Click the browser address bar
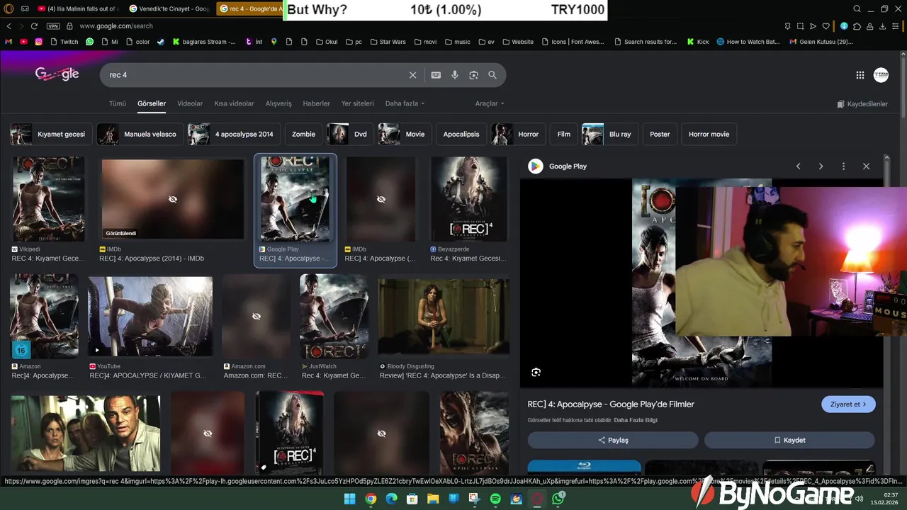 [x=425, y=26]
